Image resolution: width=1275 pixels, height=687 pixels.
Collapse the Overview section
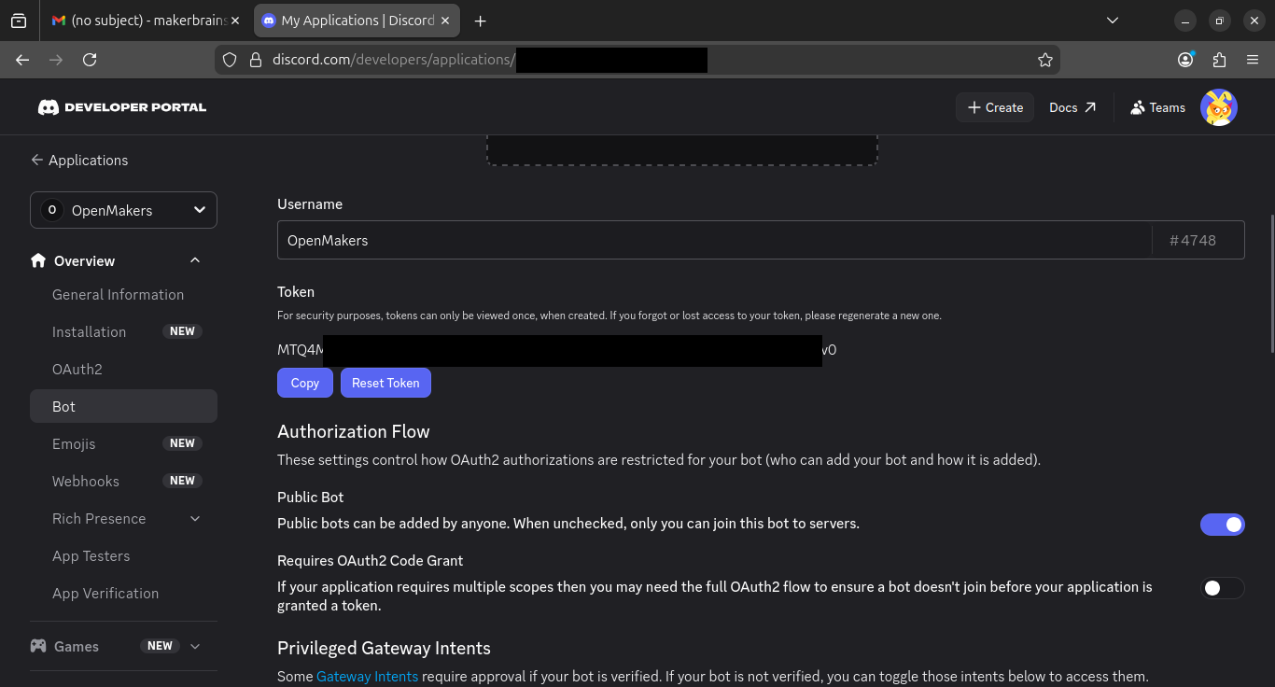tap(194, 260)
